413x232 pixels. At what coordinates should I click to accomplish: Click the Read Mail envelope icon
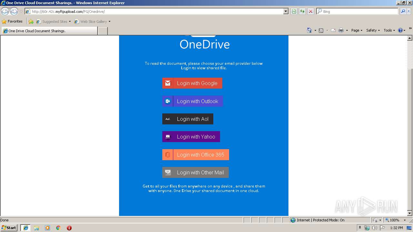(333, 30)
